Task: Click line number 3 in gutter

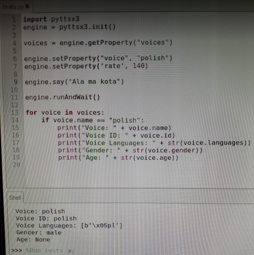Action: click(14, 35)
